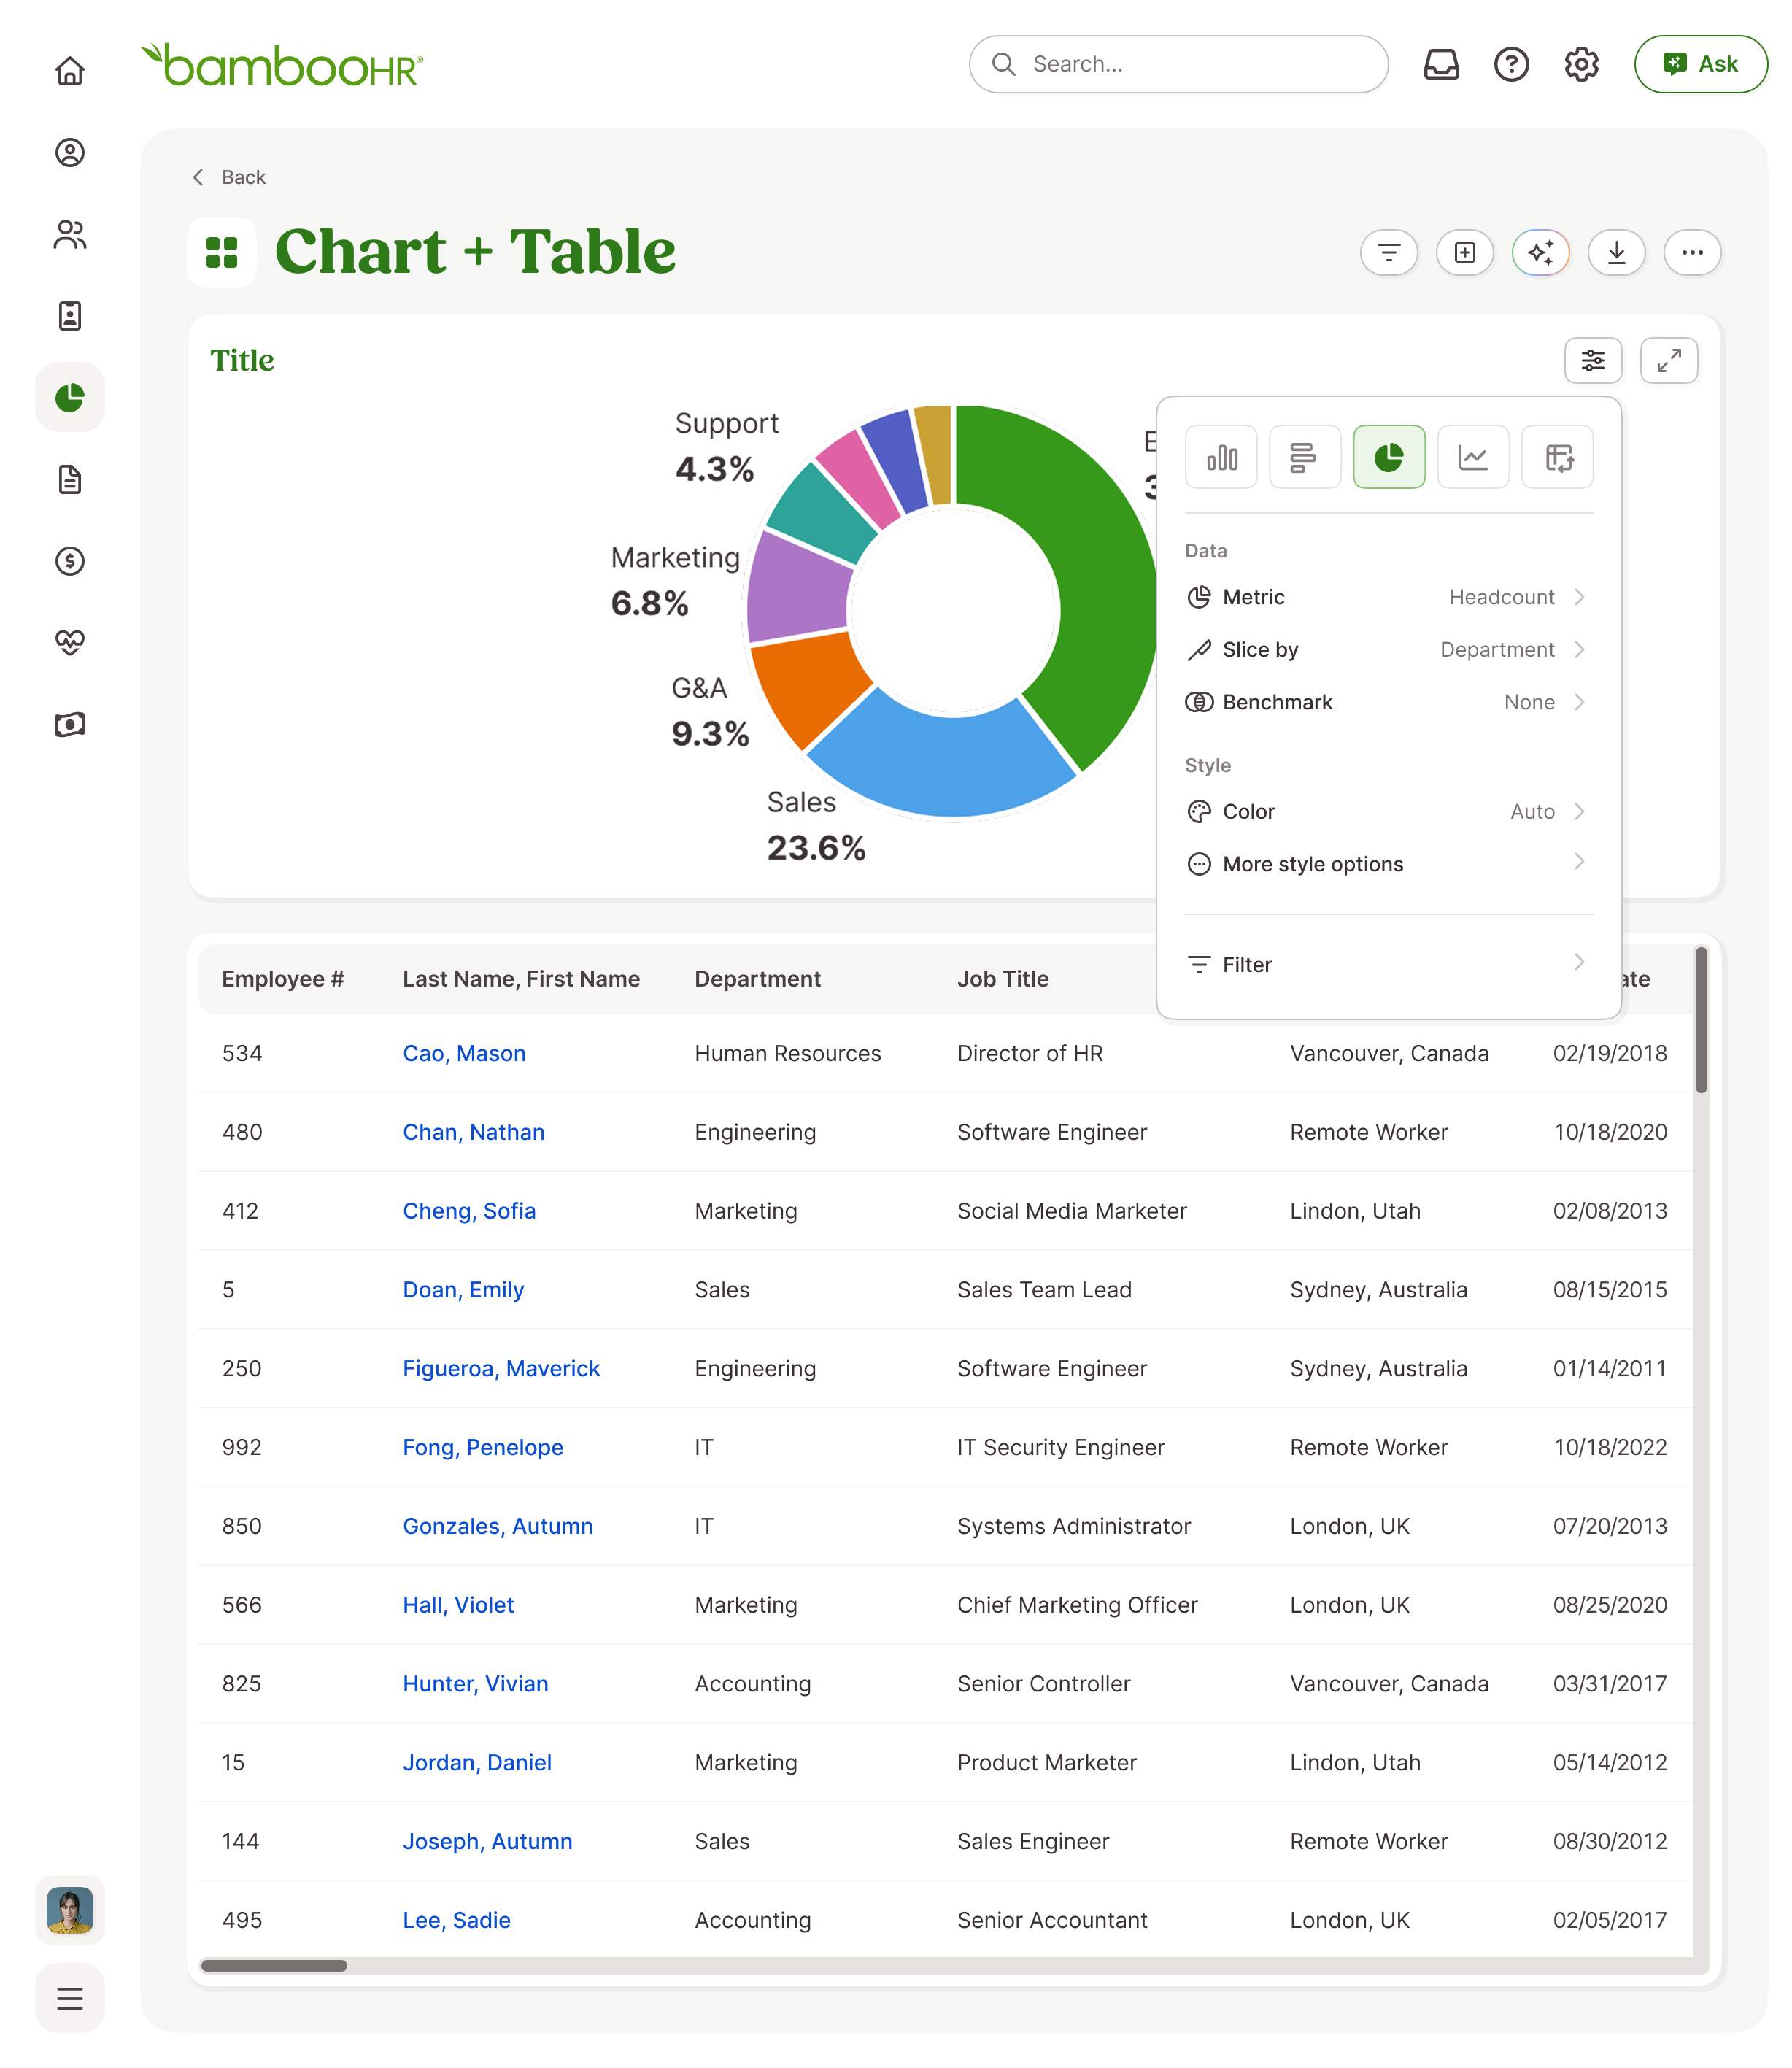Image resolution: width=1792 pixels, height=2068 pixels.
Task: Select the pivot table chart type
Action: [x=1557, y=457]
